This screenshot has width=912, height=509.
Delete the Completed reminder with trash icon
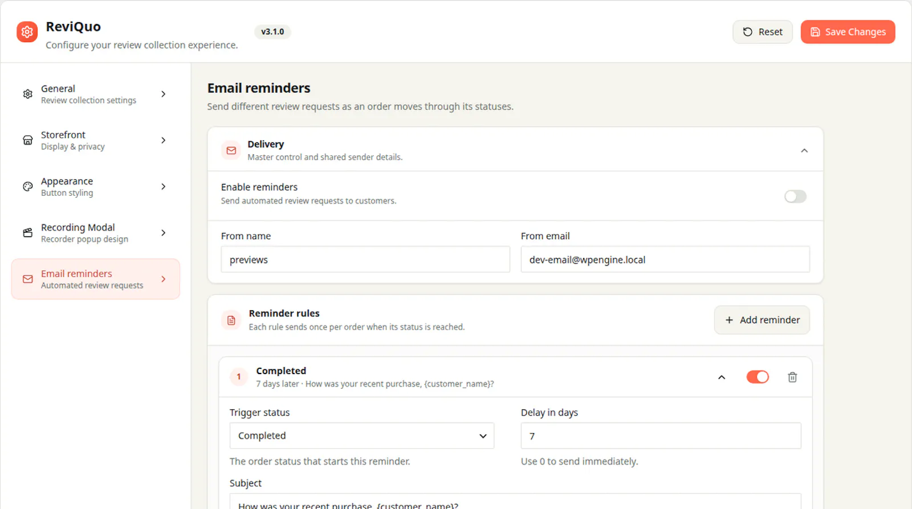click(x=792, y=377)
